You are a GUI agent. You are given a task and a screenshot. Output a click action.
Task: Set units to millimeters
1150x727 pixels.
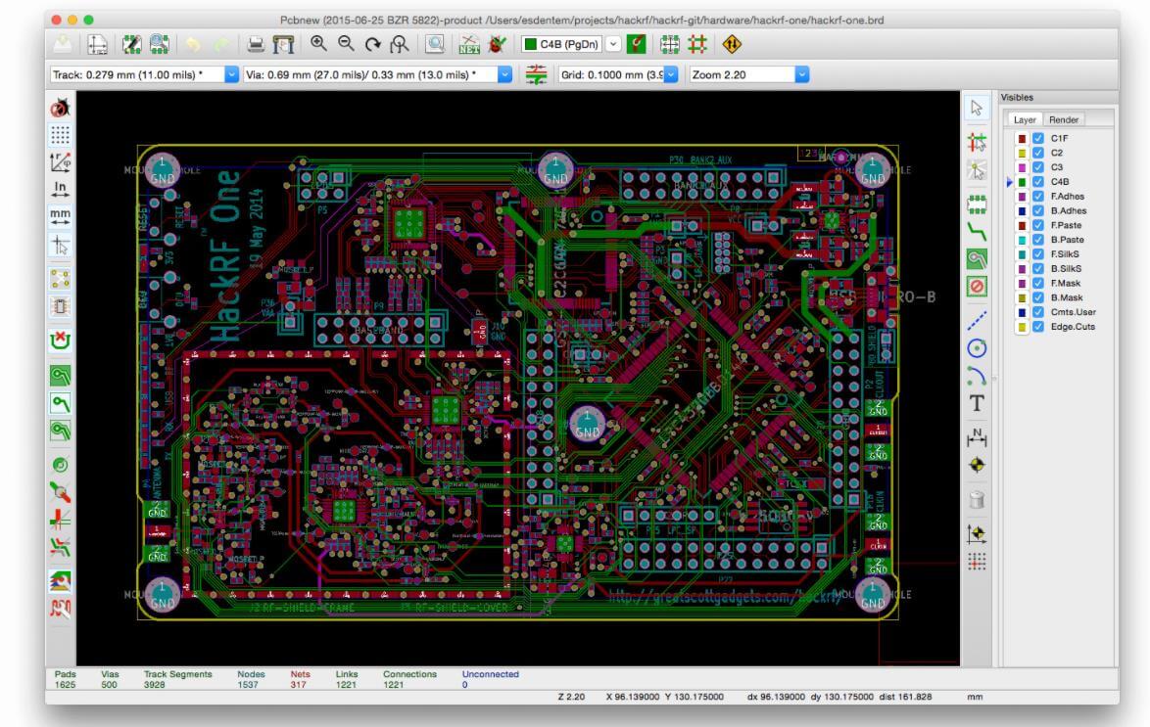[60, 216]
